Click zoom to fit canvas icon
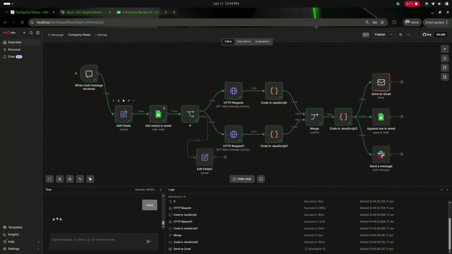452x254 pixels. click(50, 179)
